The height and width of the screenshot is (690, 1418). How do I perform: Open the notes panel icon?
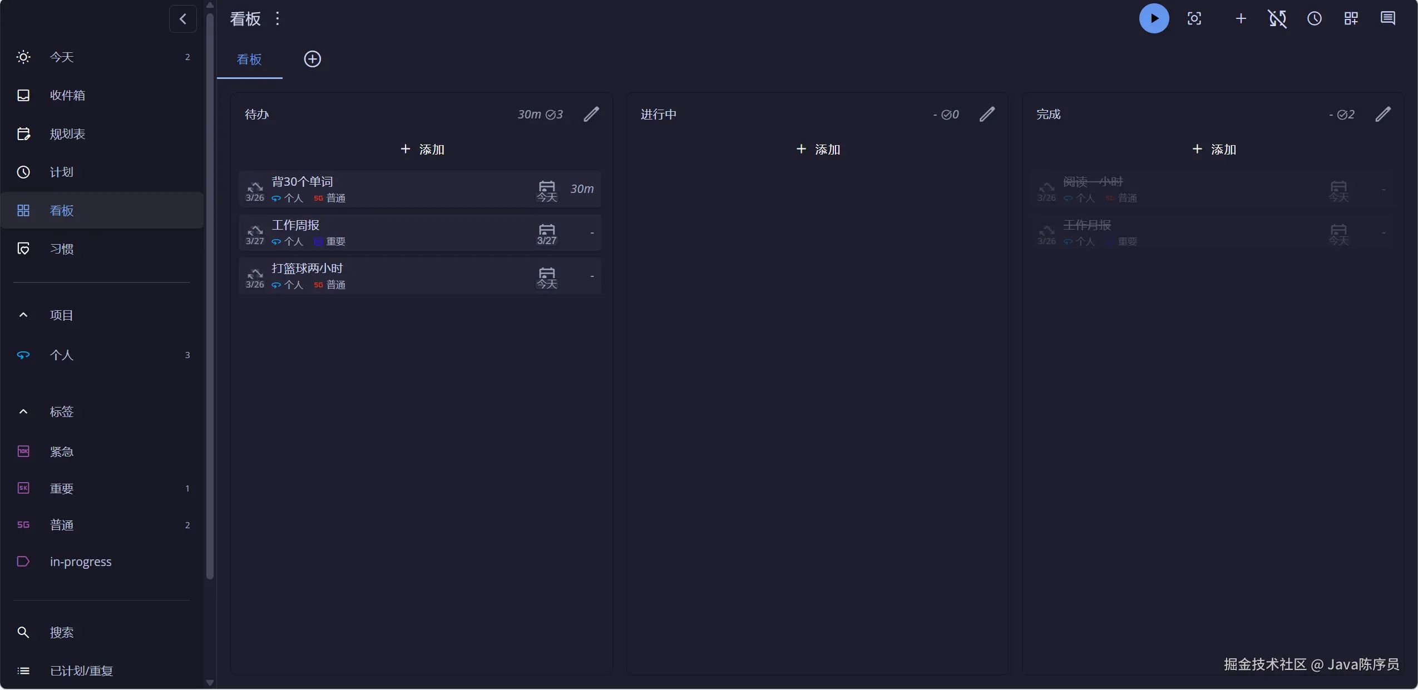click(1388, 19)
